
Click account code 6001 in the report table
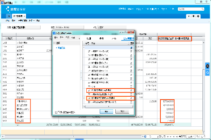point(5,101)
